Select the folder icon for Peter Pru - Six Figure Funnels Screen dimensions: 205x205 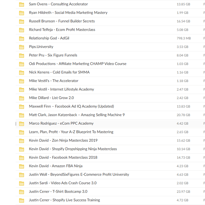coord(21,55)
